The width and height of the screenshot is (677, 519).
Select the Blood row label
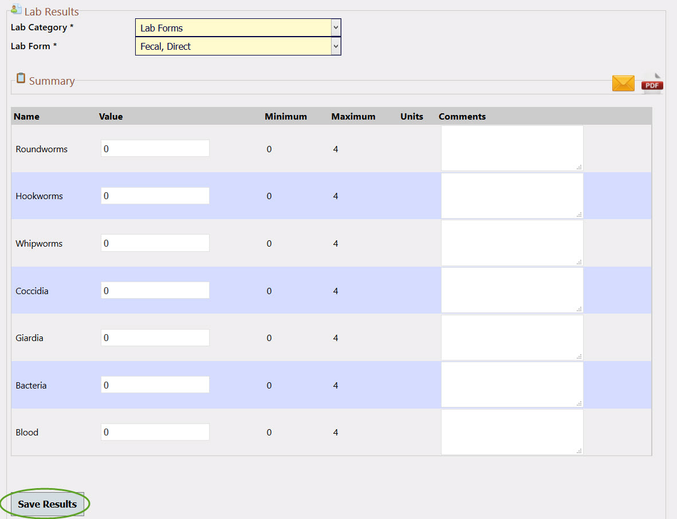(x=27, y=432)
